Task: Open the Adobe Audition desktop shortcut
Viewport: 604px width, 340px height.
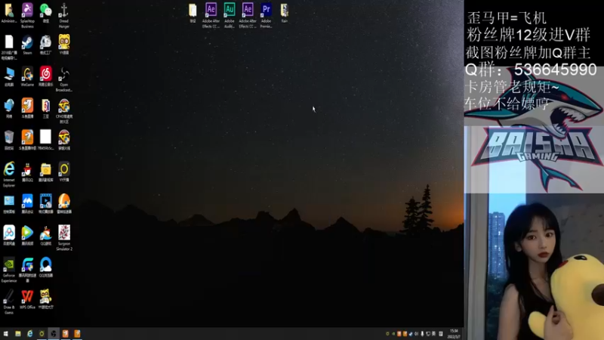Action: (230, 15)
